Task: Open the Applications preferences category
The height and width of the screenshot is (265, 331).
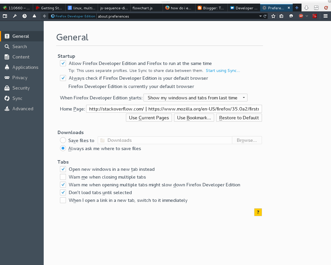Action: coord(22,67)
